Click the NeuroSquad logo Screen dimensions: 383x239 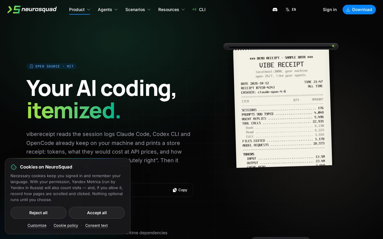(x=32, y=10)
